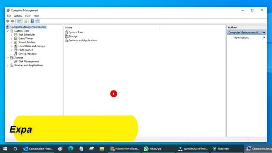Collapse the Computer Management actions section arrow
The height and width of the screenshot is (153, 272).
click(x=264, y=32)
